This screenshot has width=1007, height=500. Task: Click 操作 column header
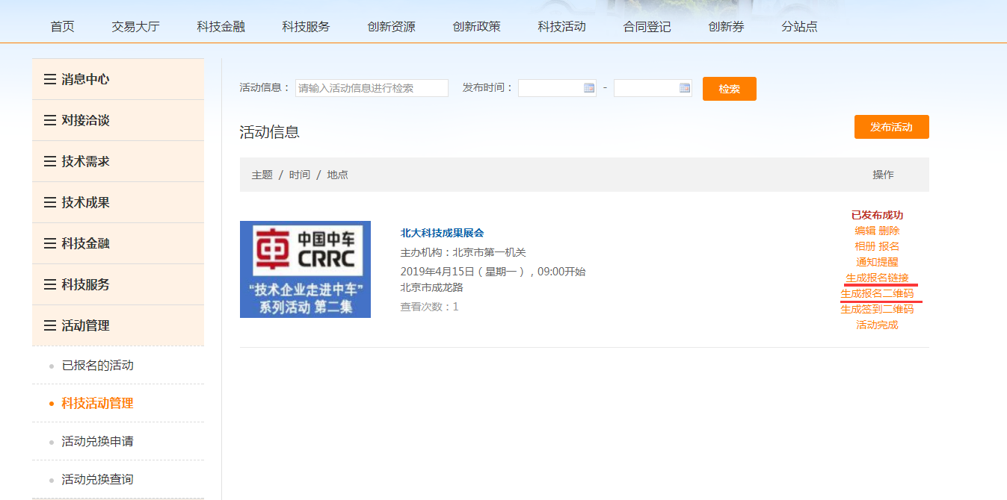883,175
